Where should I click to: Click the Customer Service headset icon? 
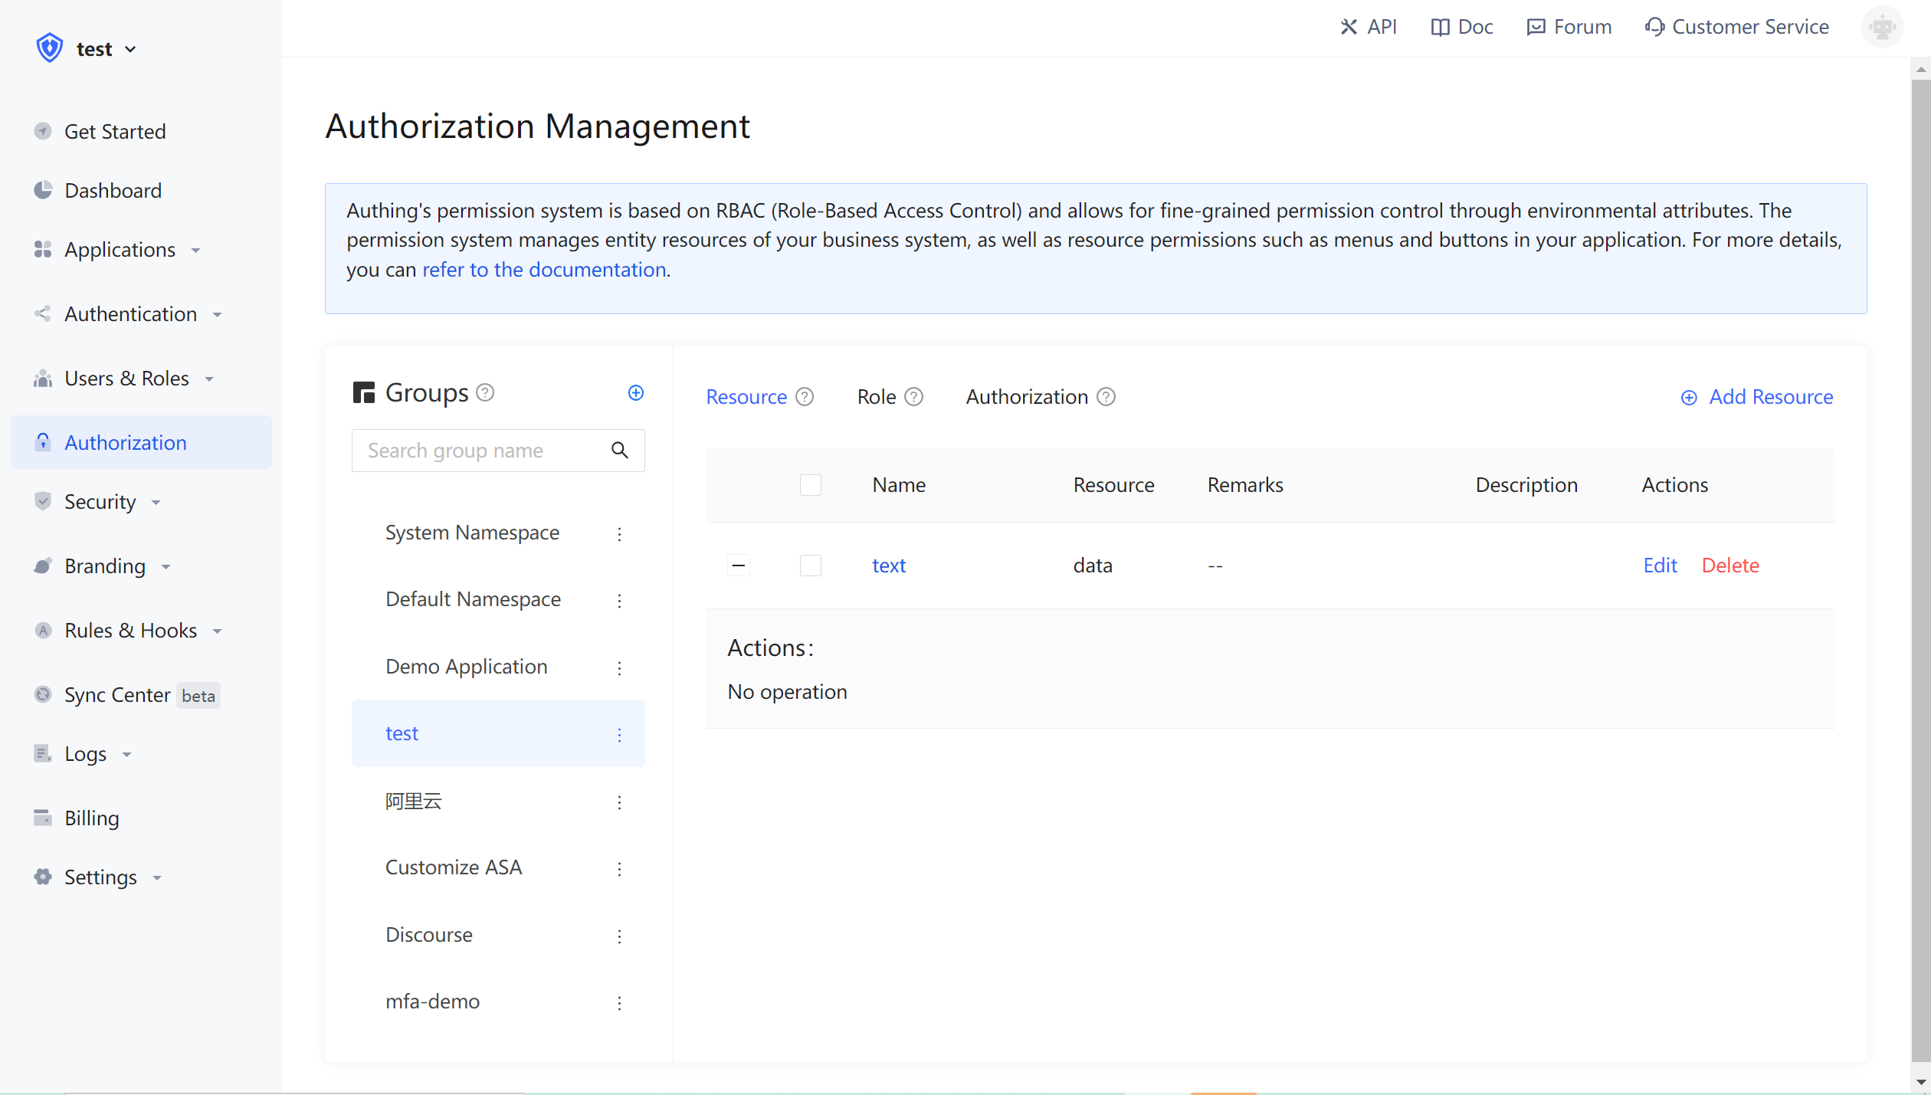click(x=1654, y=28)
